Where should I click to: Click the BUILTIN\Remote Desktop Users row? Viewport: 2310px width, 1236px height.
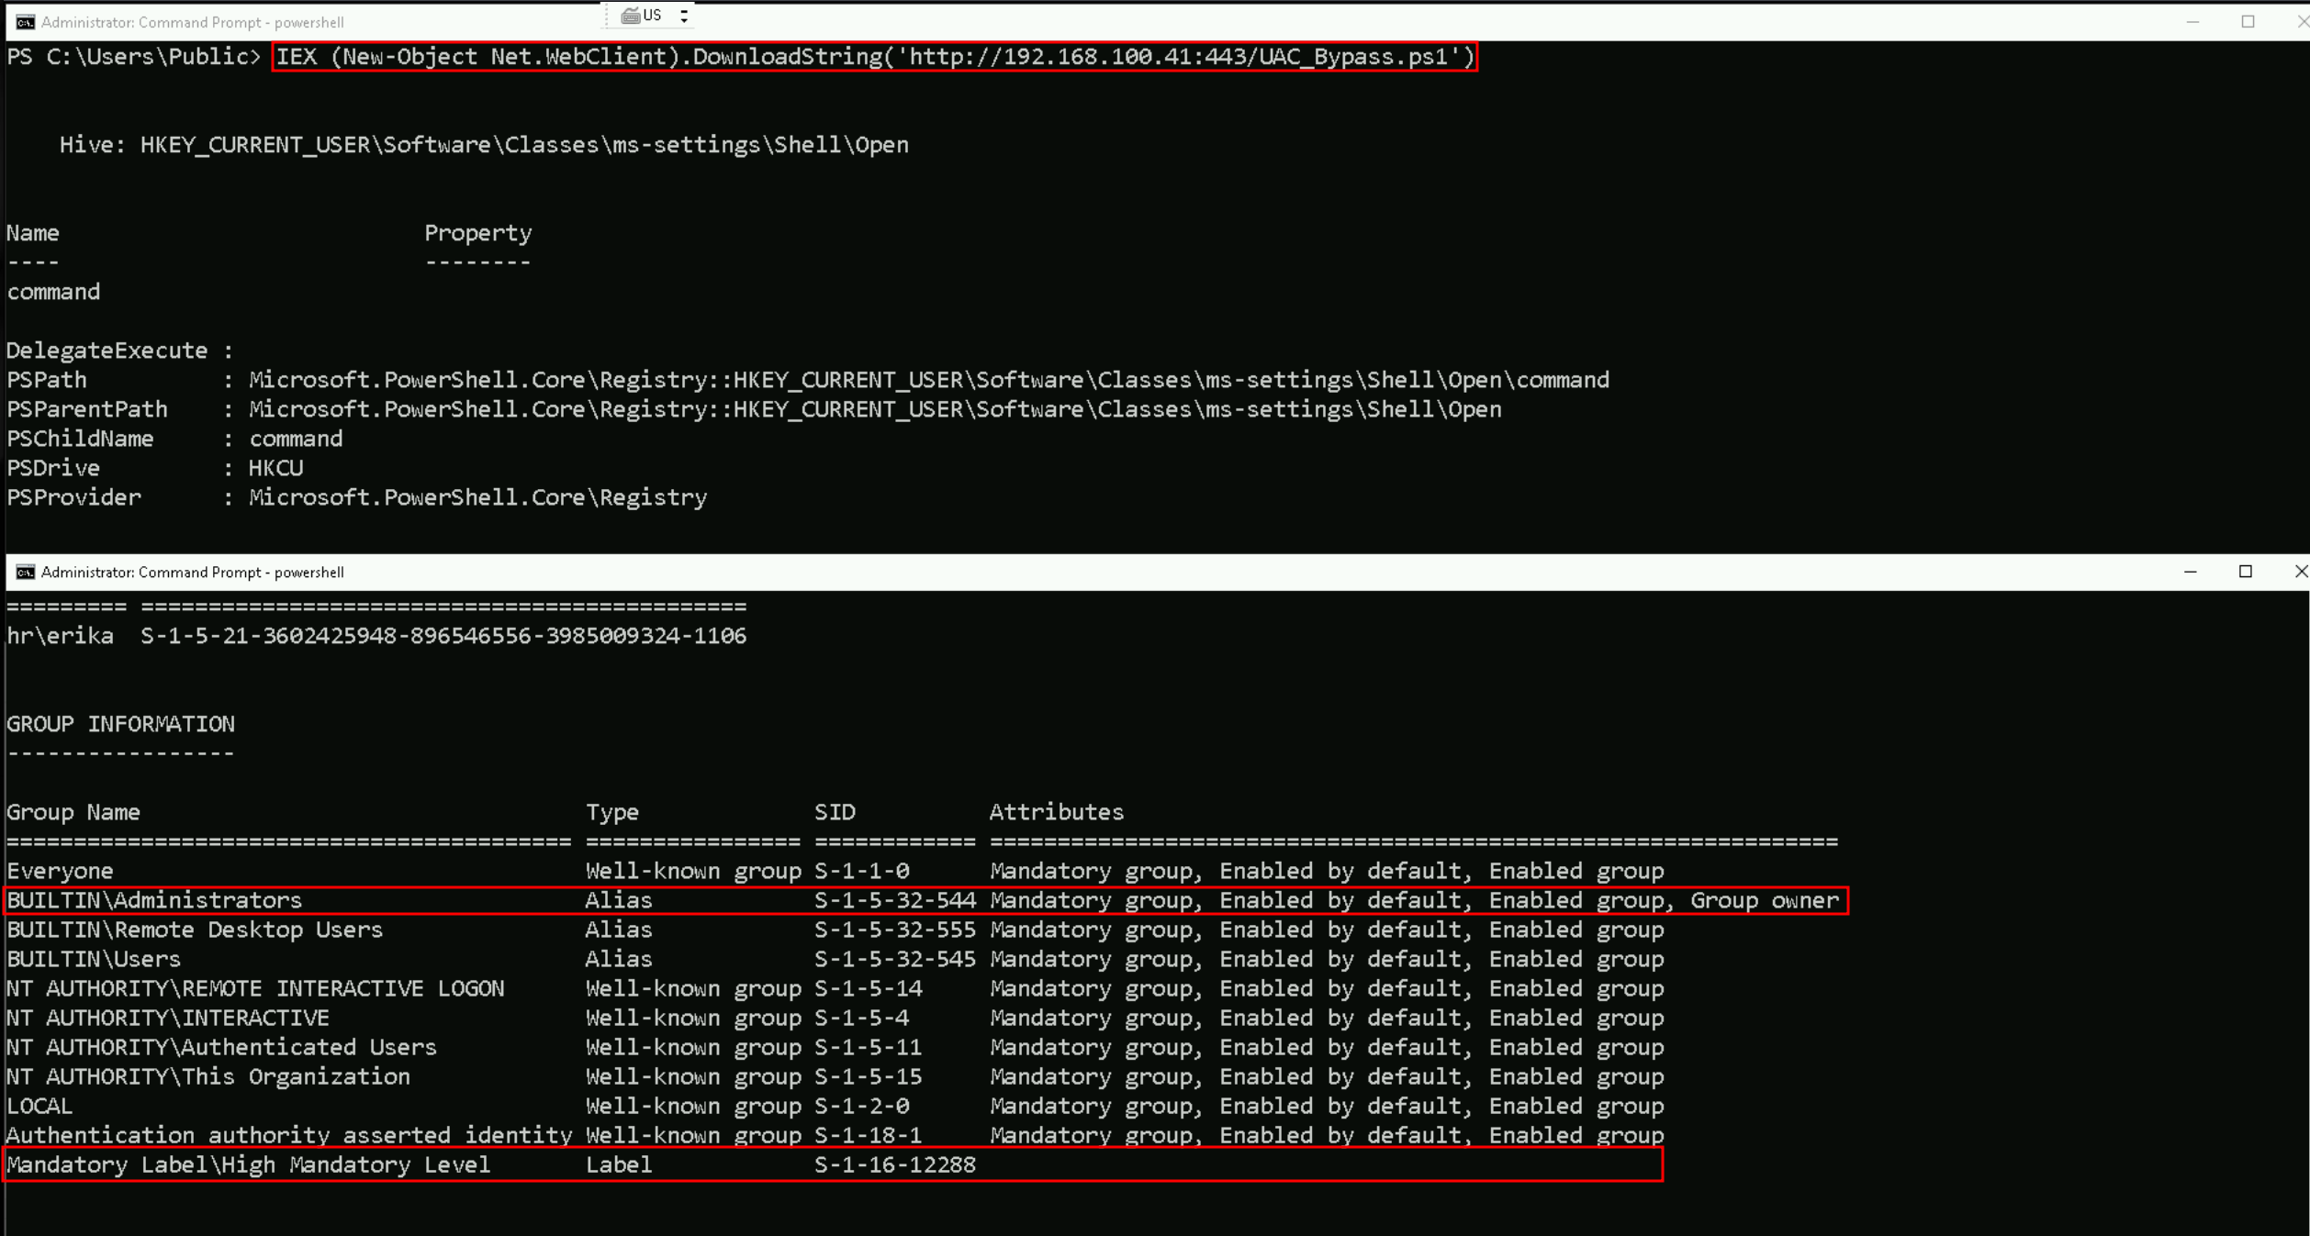pyautogui.click(x=195, y=930)
